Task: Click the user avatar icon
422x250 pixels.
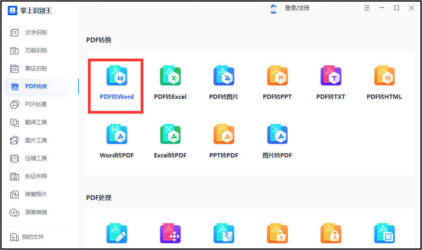Action: [x=274, y=8]
